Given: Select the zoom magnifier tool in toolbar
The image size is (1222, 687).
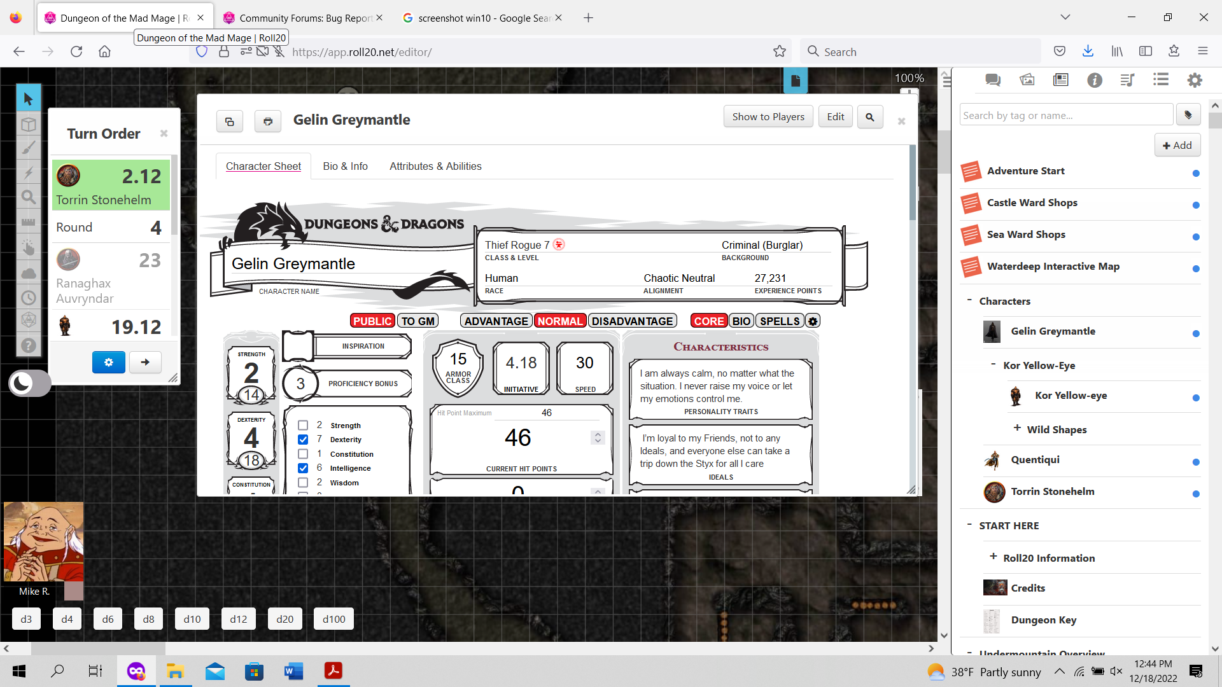Looking at the screenshot, I should [x=28, y=197].
